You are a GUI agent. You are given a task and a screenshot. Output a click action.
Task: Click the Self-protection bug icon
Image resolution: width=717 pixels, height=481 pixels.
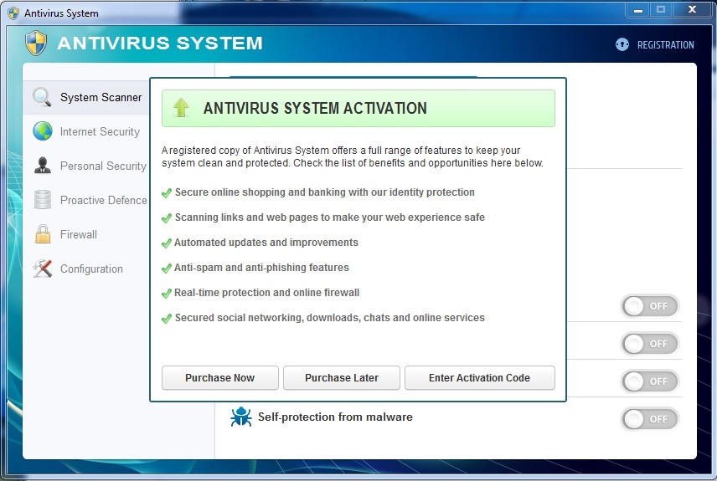[241, 417]
